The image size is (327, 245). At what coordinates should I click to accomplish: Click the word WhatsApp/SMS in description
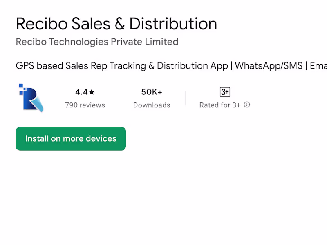[x=269, y=66]
